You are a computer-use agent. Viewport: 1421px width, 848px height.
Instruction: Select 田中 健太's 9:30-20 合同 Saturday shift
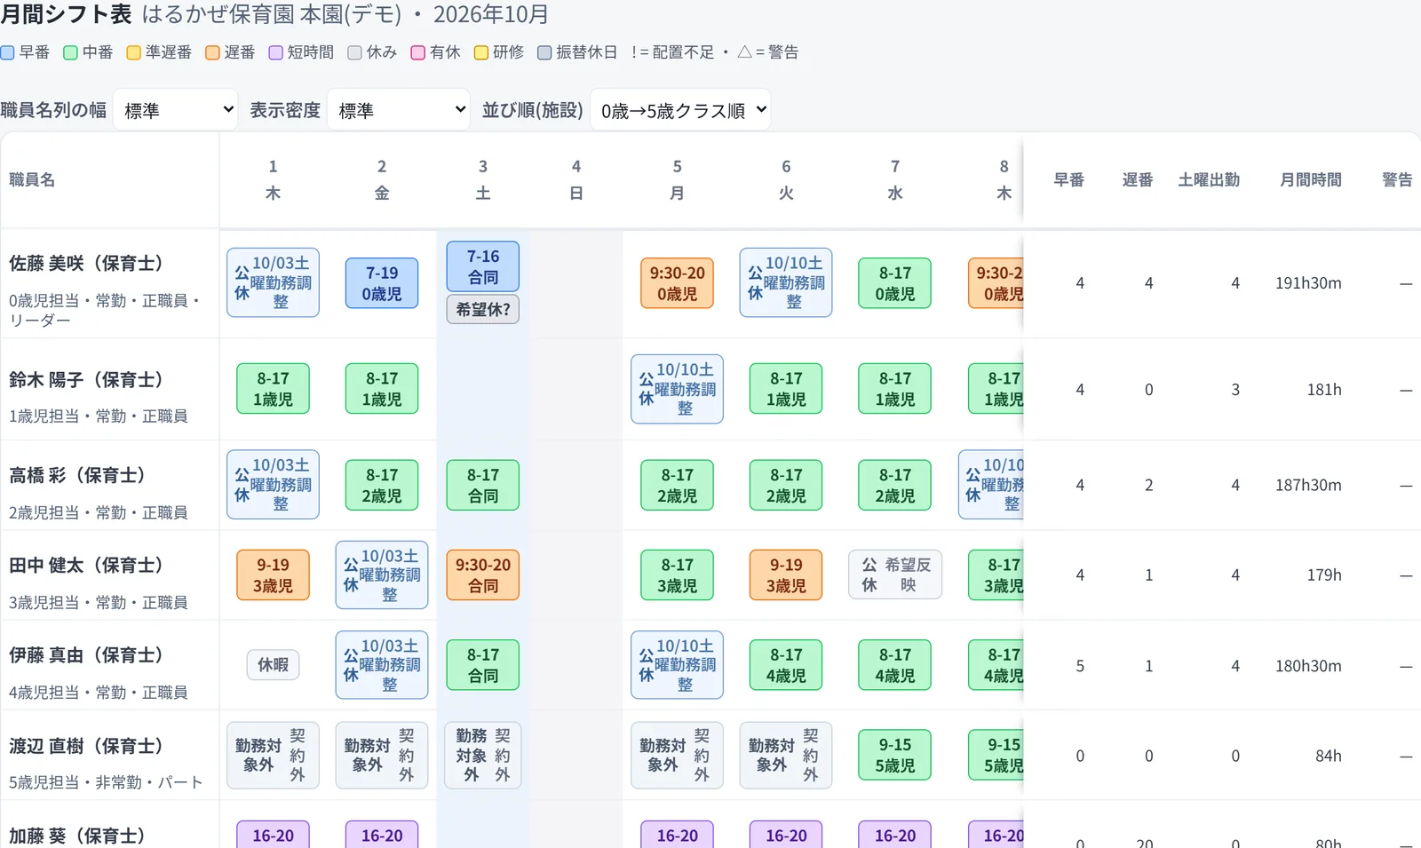[483, 575]
